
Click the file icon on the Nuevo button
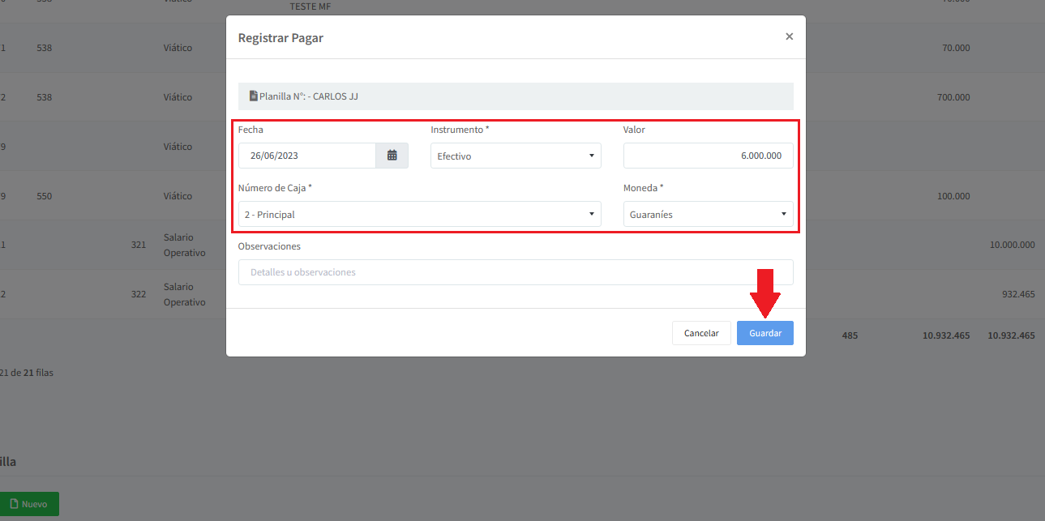pyautogui.click(x=13, y=504)
